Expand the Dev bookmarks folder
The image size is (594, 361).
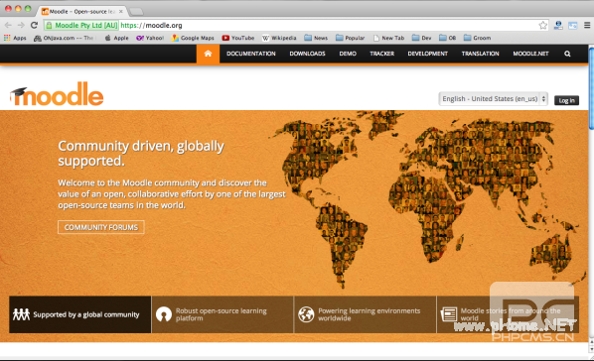[x=421, y=38]
